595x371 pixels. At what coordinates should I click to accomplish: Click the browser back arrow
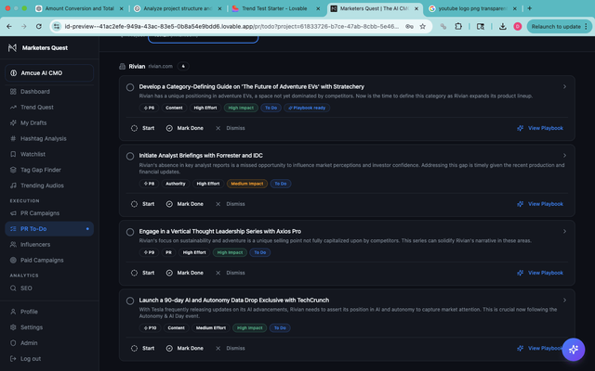(9, 27)
